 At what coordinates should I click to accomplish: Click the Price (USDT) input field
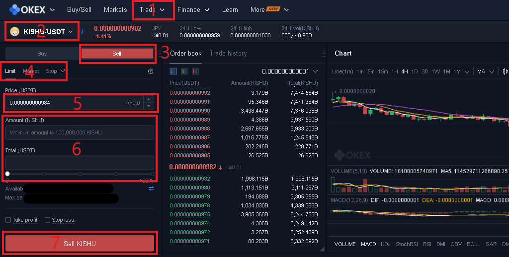pyautogui.click(x=75, y=103)
